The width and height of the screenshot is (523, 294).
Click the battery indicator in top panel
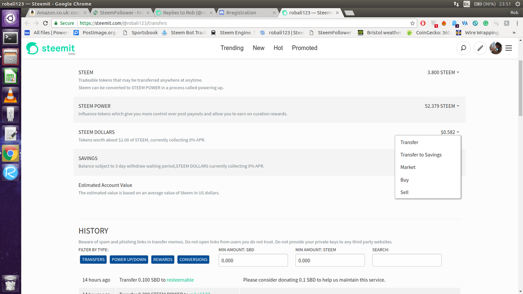(x=485, y=4)
